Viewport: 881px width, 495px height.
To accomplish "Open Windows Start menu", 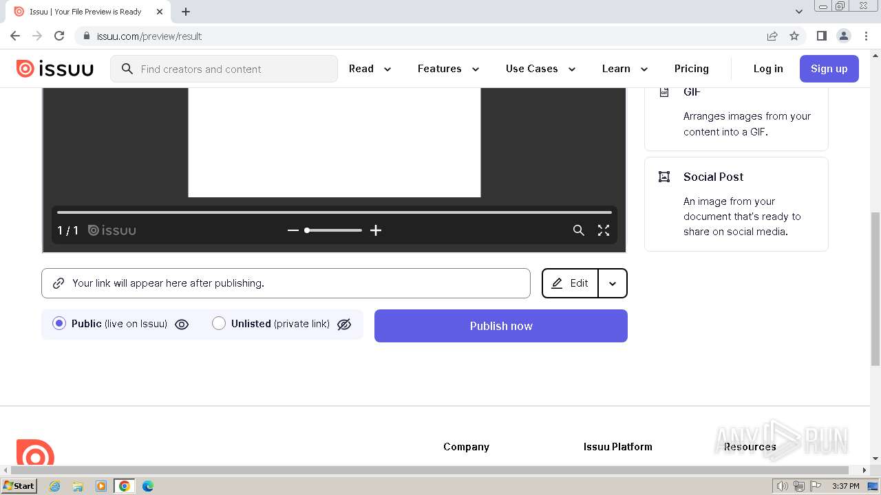I will pyautogui.click(x=19, y=486).
